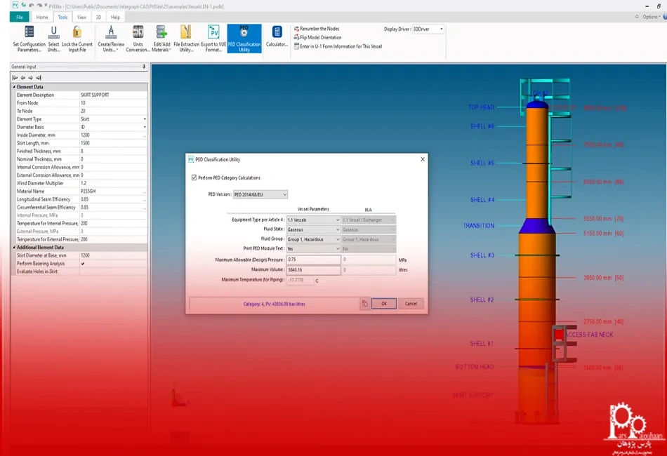
Task: Switch to the View tab
Action: click(81, 17)
